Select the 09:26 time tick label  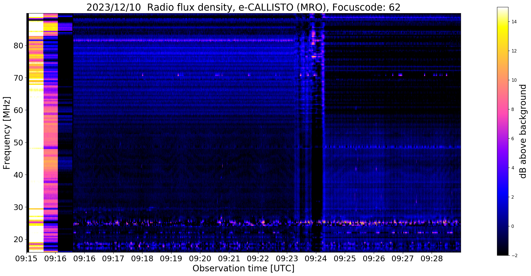[x=374, y=259]
